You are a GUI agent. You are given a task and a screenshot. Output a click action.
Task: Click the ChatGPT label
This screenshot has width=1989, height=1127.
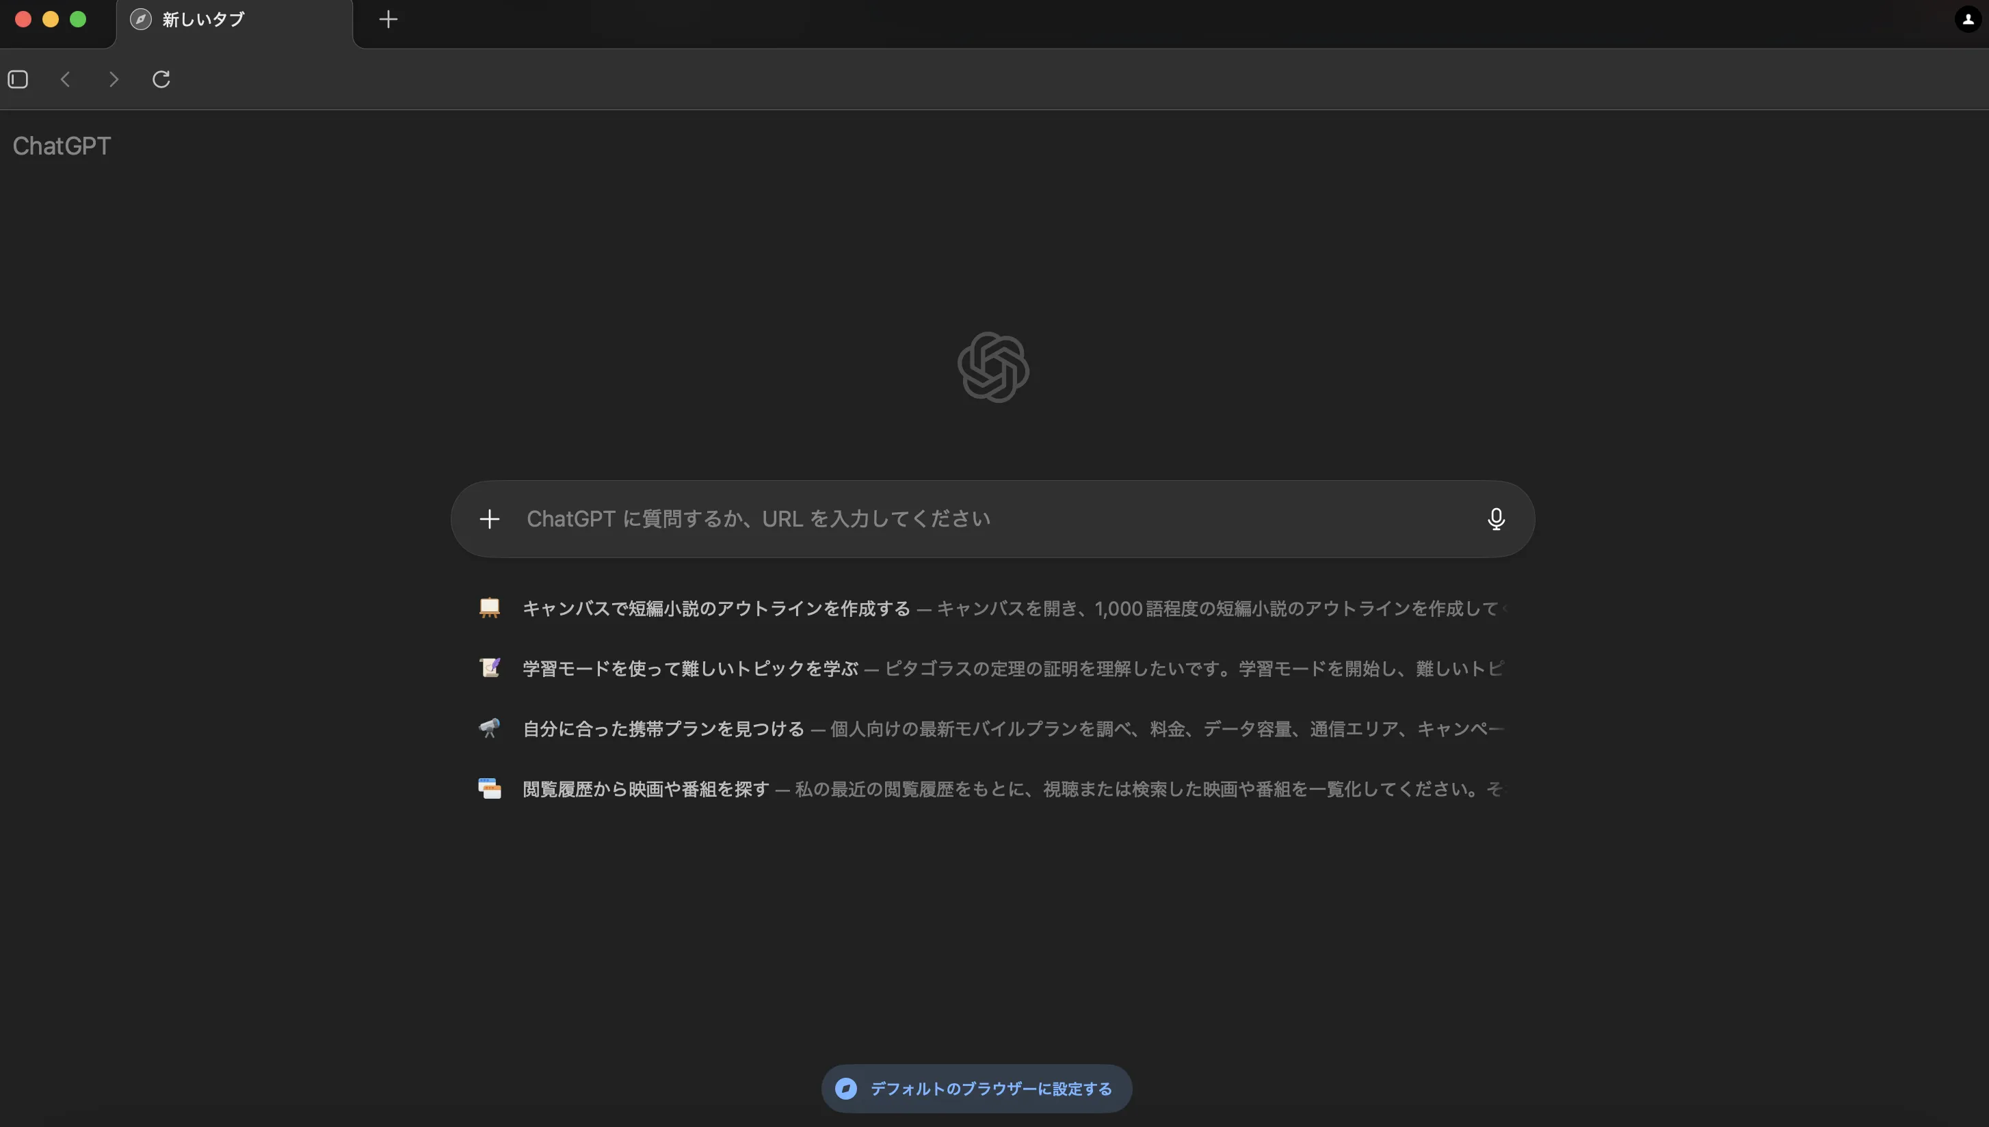click(61, 146)
